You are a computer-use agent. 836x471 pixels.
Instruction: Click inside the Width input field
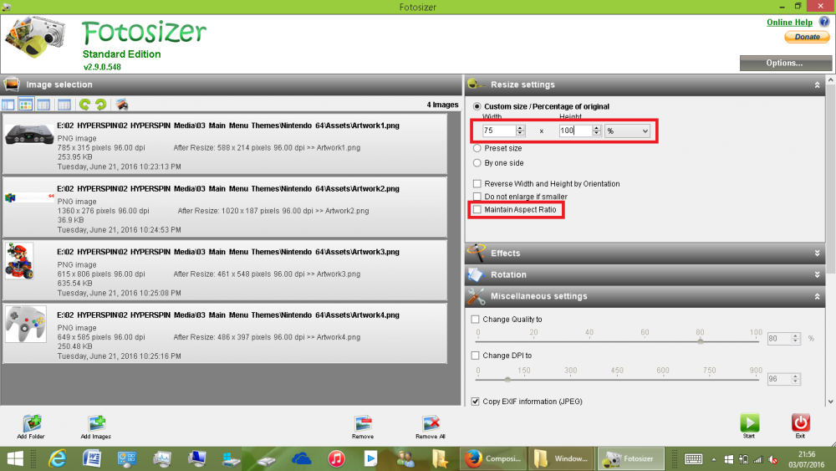[499, 131]
